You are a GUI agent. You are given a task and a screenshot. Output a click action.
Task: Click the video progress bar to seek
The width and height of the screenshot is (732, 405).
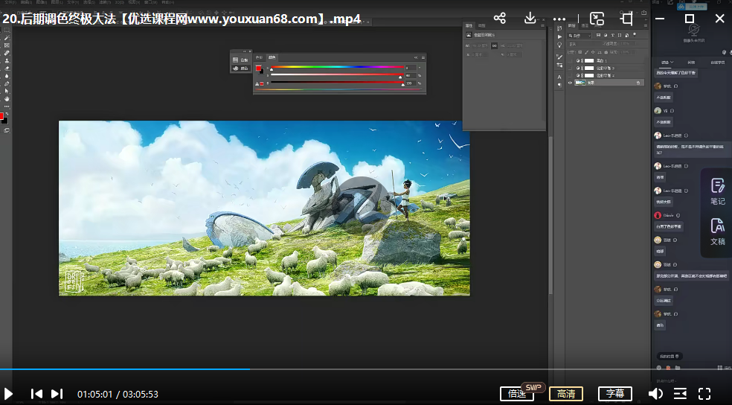point(372,369)
